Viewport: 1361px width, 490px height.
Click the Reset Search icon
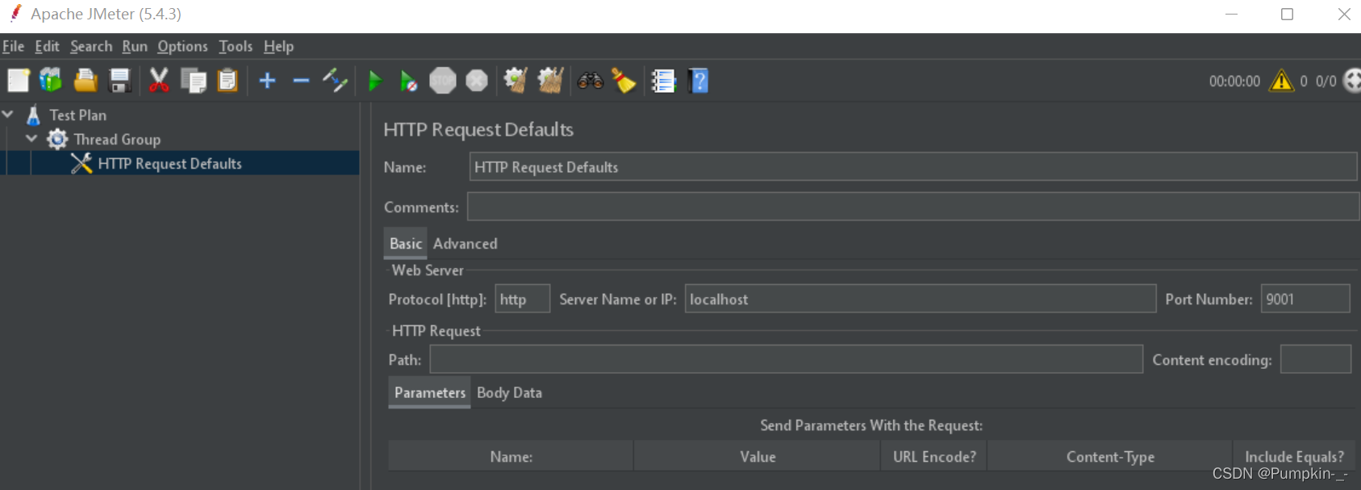click(x=624, y=81)
